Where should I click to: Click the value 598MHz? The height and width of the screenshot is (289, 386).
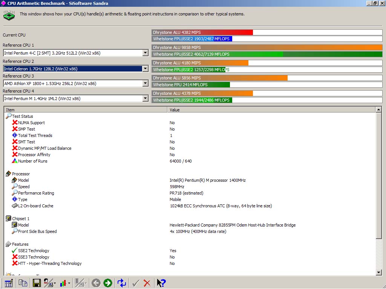pos(177,187)
